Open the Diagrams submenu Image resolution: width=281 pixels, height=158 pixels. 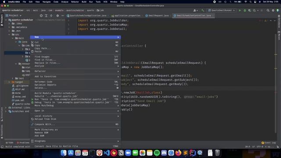pyautogui.click(x=75, y=141)
